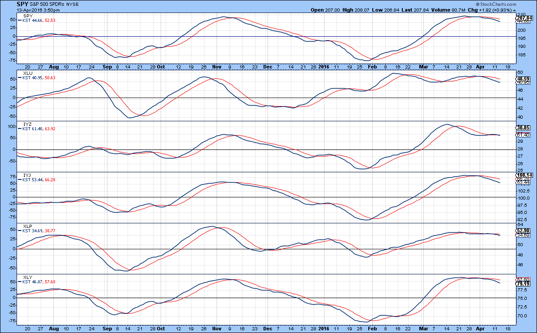Click the NYSE exchange label
Screen dimensions: 537x333
coord(73,4)
